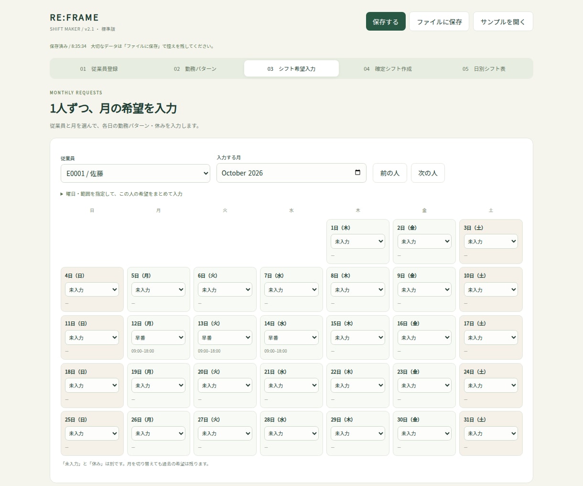583x486 pixels.
Task: Click 09:00–18:00 time under 12日 (月)
Action: [x=142, y=351]
